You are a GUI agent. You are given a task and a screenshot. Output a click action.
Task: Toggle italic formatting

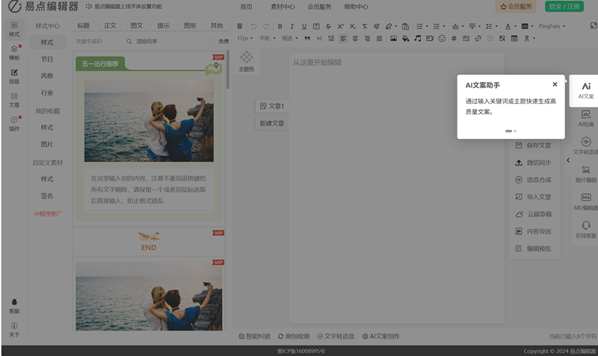[x=292, y=26]
